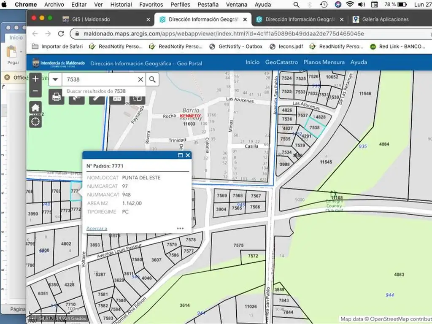Activate the find my location button
Image resolution: width=432 pixels, height=324 pixels.
coord(35,122)
